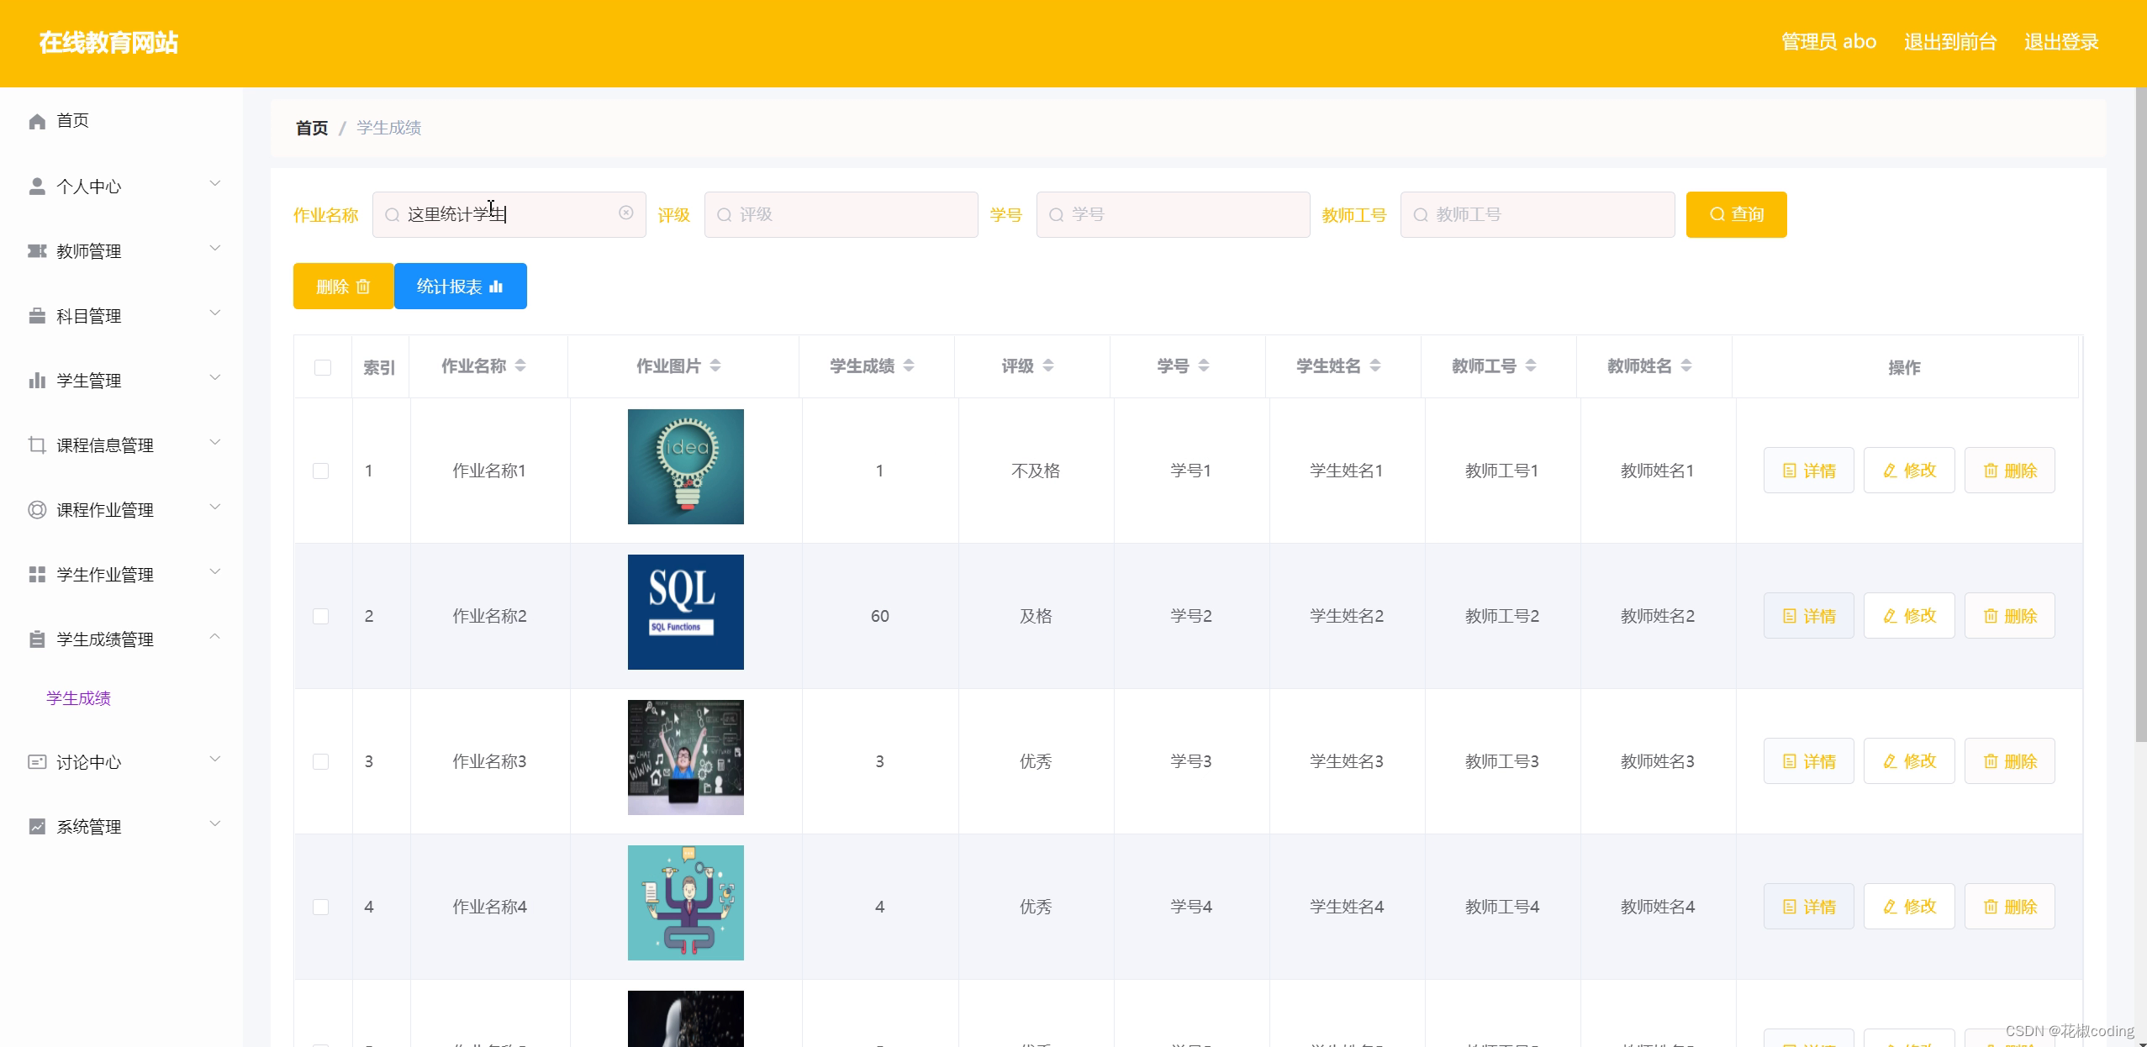Screen dimensions: 2147x1047
Task: Open the 学生成绩 submenu item
Action: point(79,698)
